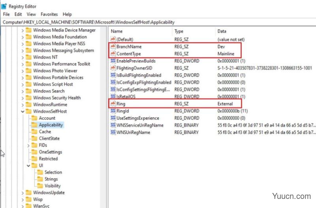Open the View menu
316x208 pixels.
[31, 14]
